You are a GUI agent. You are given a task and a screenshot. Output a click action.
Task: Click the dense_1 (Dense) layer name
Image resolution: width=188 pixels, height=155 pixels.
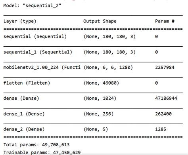[24, 114]
